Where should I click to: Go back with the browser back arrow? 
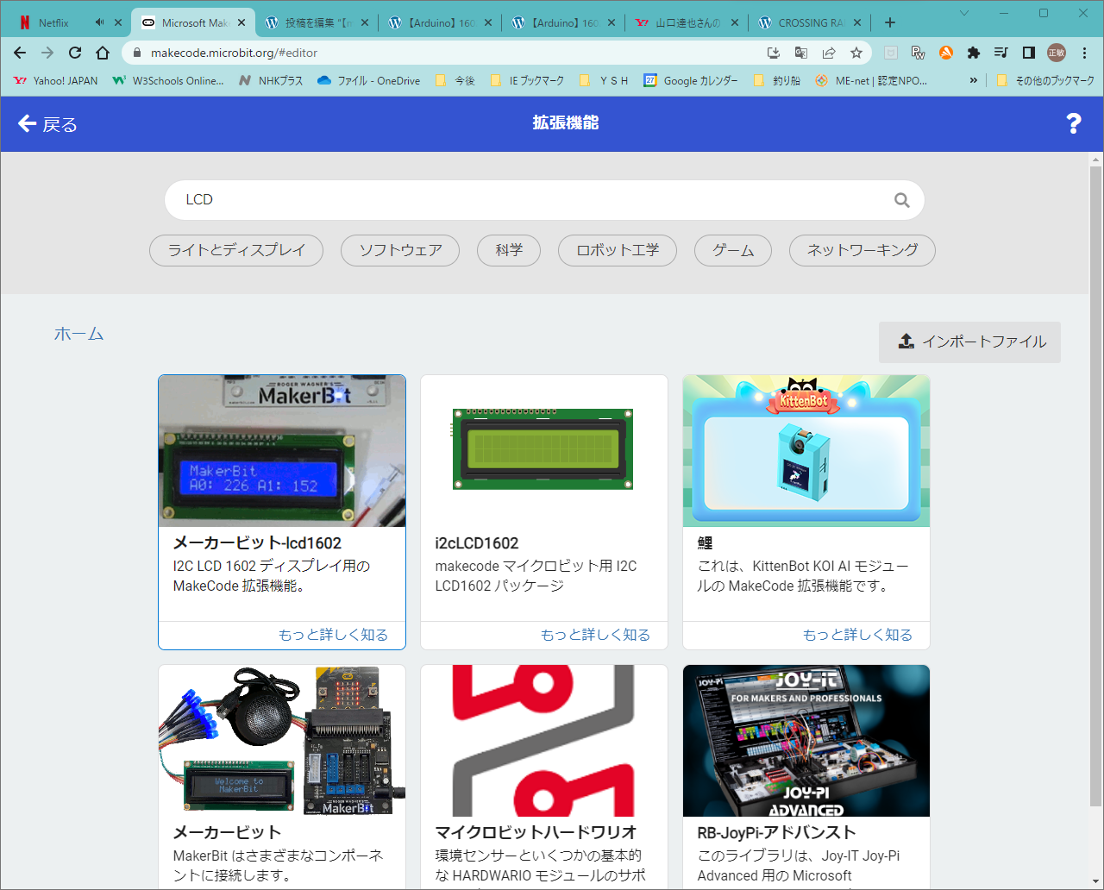20,53
